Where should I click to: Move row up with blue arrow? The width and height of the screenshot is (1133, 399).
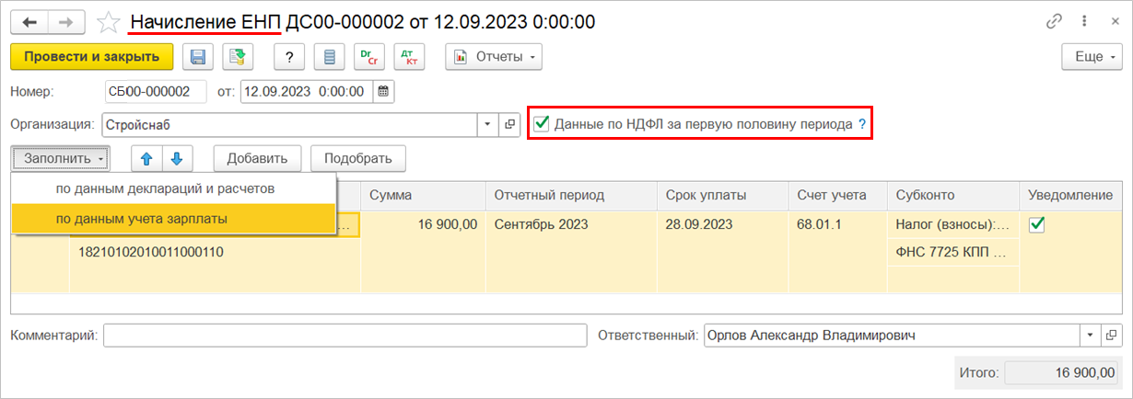146,158
